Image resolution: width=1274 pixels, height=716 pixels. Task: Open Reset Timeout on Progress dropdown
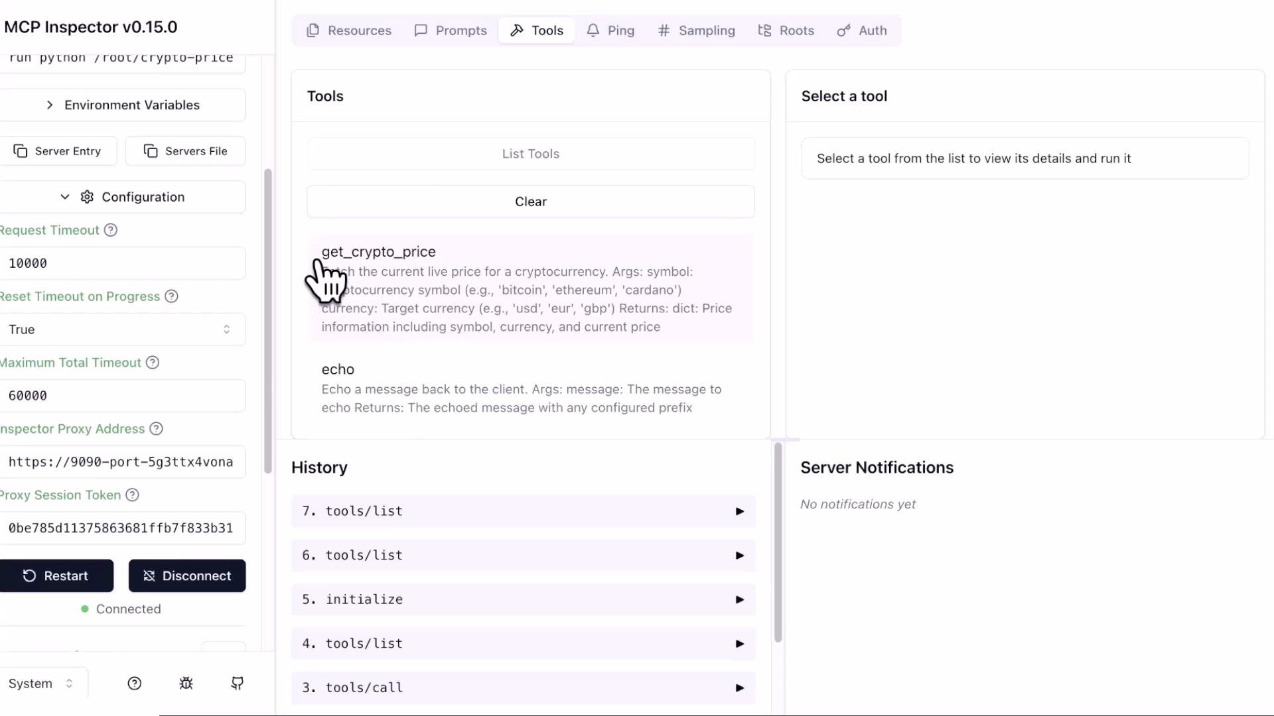tap(123, 329)
